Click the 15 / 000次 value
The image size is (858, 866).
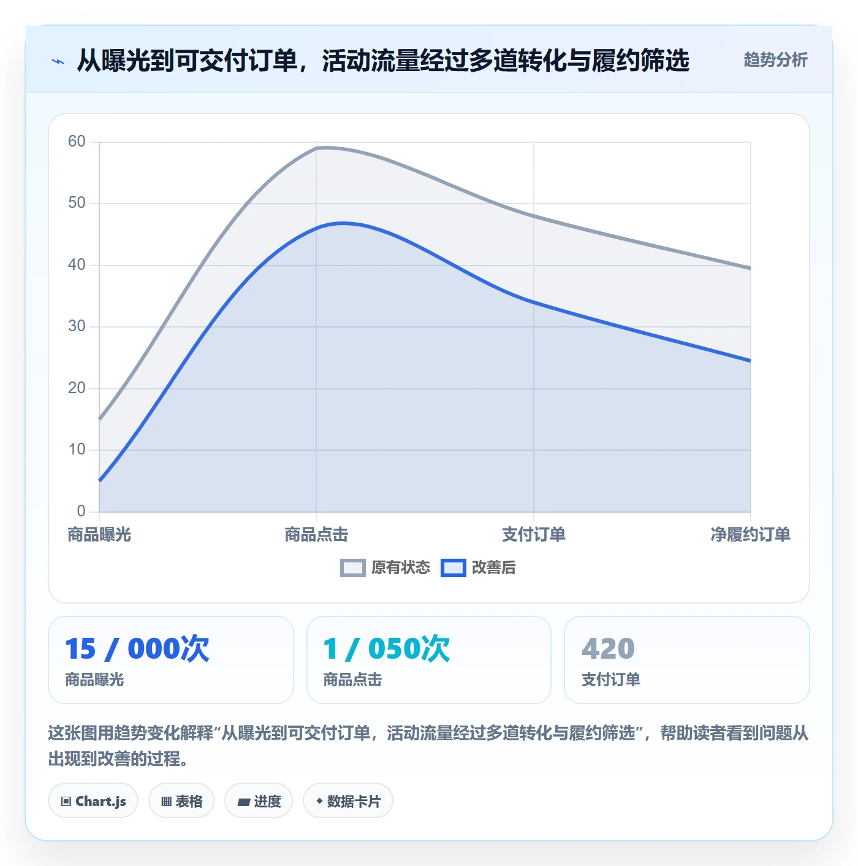click(137, 649)
